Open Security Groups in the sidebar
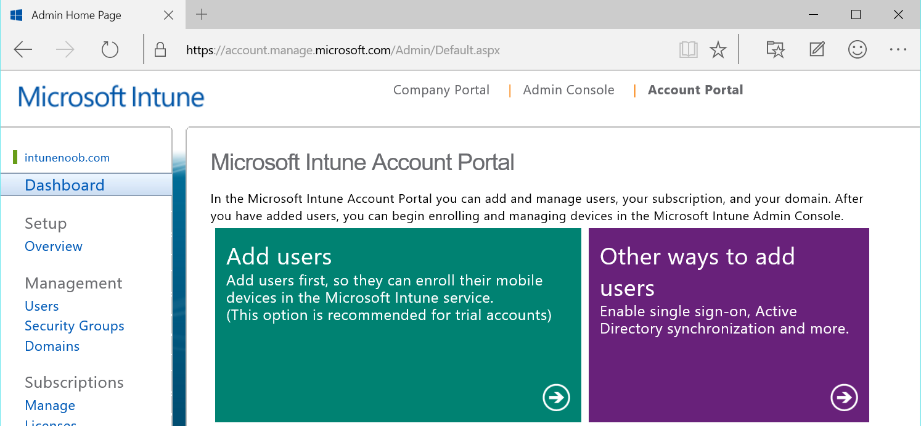 (75, 326)
